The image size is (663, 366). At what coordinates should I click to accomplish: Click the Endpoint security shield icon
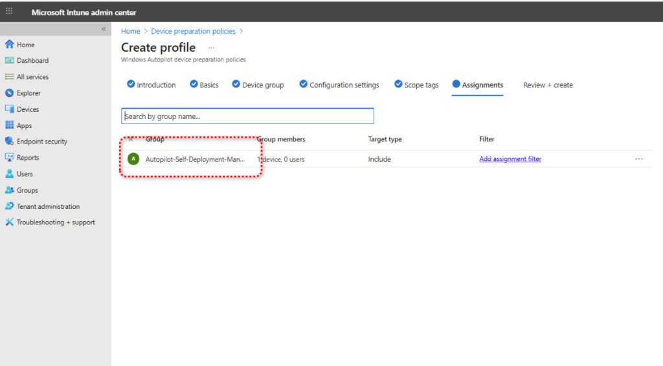tap(9, 142)
